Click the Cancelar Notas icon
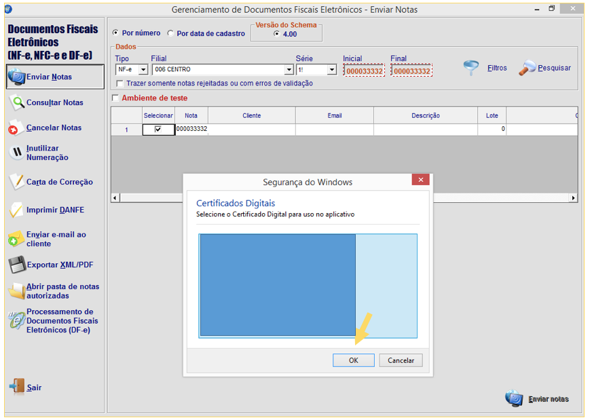Viewport: 590px width, 420px height. click(16, 128)
